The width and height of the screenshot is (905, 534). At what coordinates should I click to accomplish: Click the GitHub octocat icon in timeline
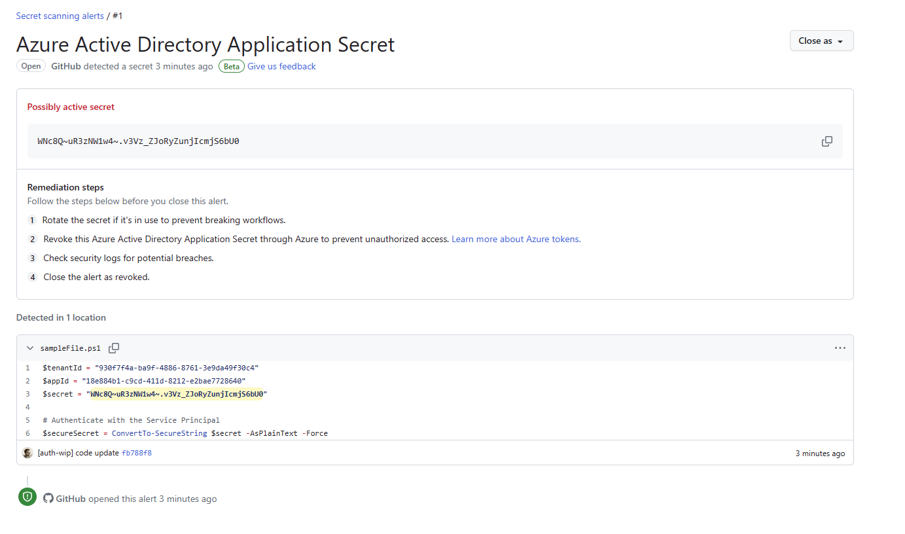pyautogui.click(x=48, y=498)
